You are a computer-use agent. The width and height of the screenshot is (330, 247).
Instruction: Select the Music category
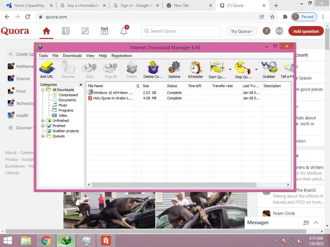tap(63, 105)
